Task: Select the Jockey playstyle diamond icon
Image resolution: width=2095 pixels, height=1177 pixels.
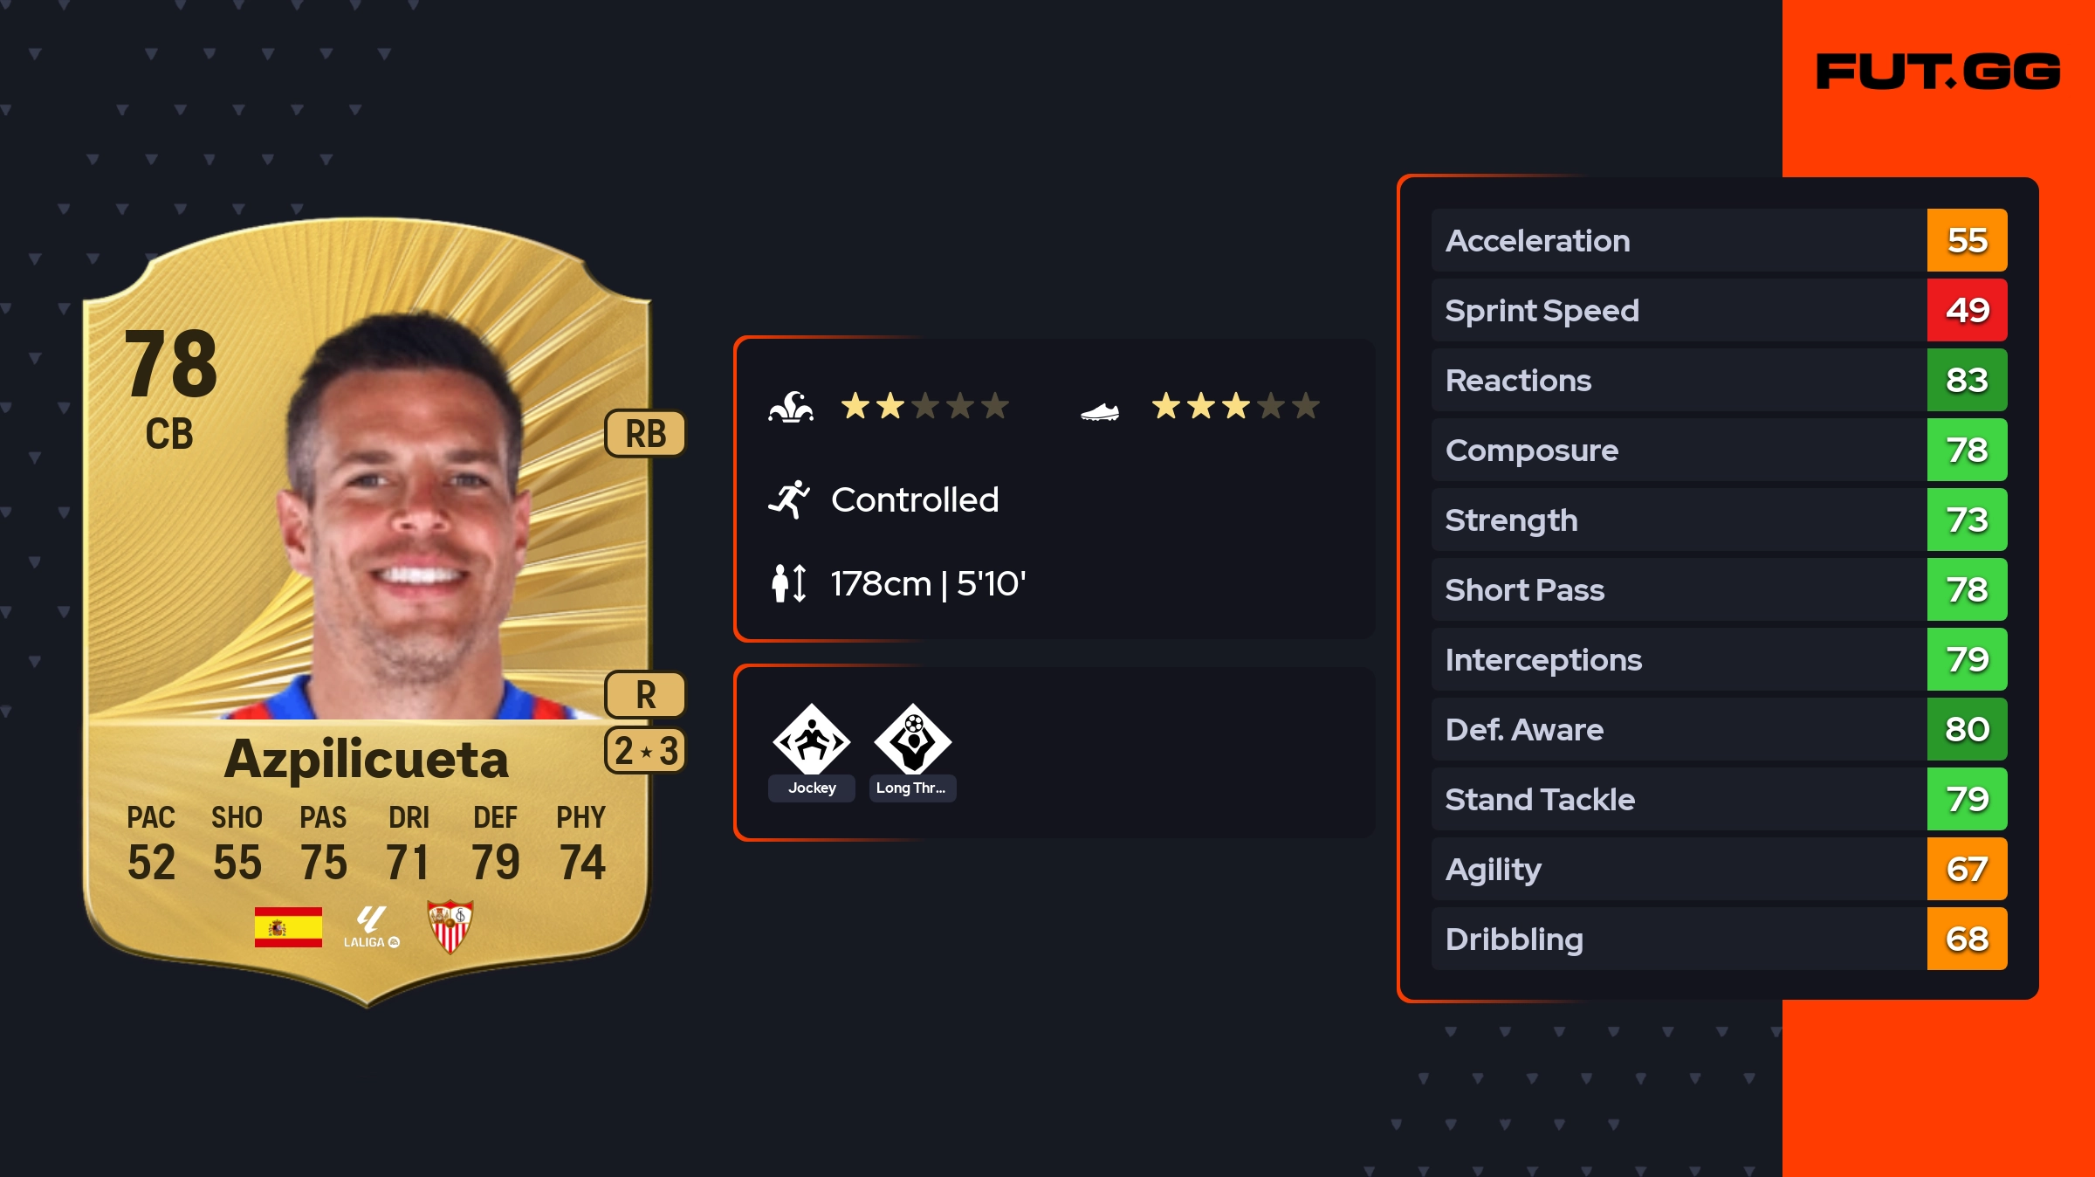Action: tap(812, 740)
